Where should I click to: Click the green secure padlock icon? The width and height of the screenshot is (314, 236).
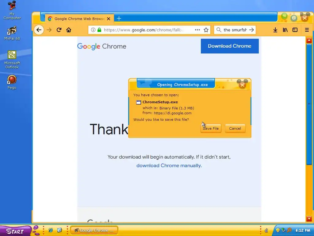click(99, 30)
